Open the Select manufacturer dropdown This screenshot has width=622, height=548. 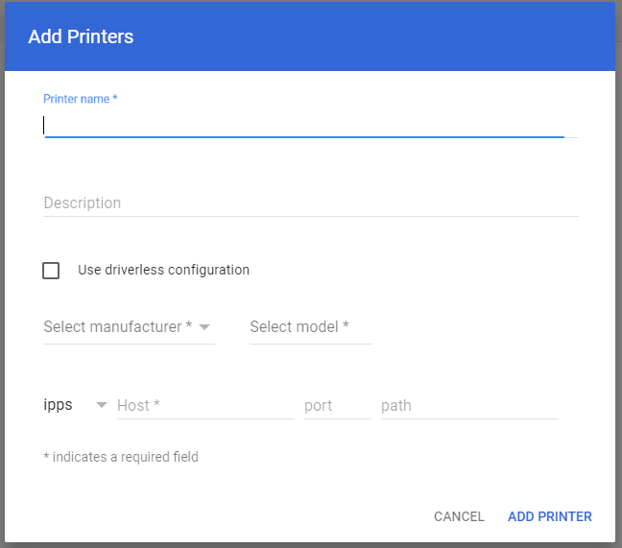coord(113,327)
